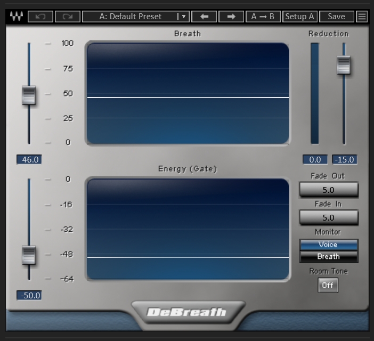The width and height of the screenshot is (374, 341).
Task: Toggle Room Tone Off button
Action: coord(328,285)
